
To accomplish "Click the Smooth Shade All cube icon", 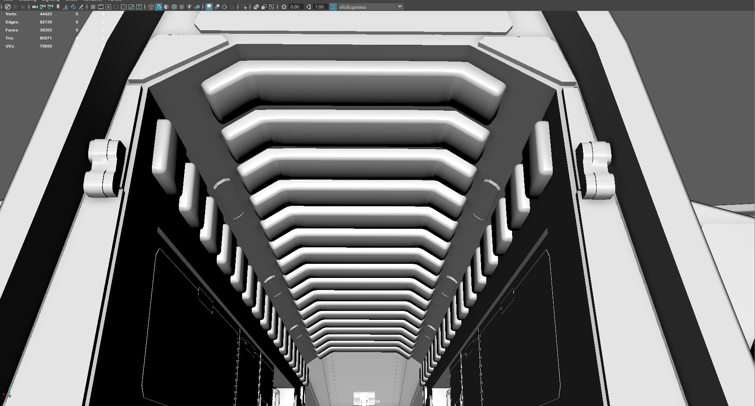I will pos(159,7).
